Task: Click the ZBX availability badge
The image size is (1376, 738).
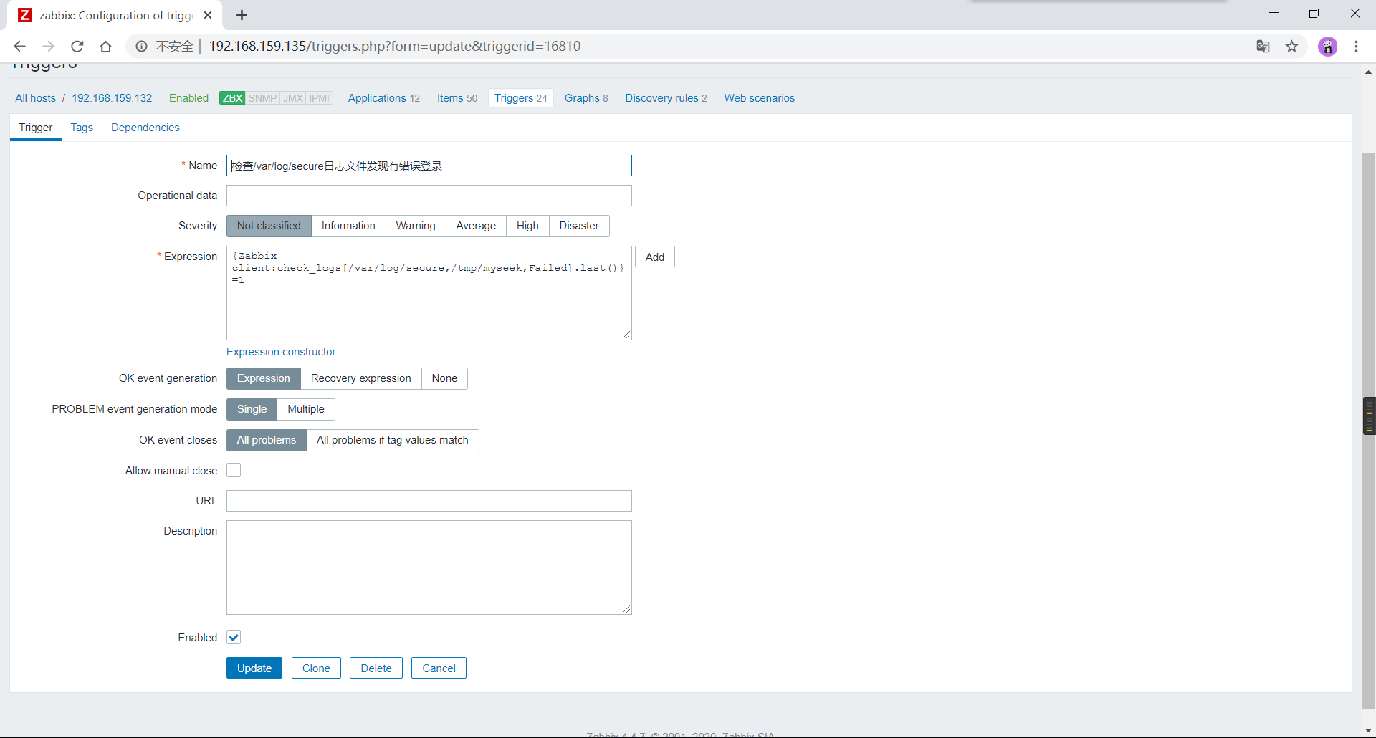Action: coord(232,98)
